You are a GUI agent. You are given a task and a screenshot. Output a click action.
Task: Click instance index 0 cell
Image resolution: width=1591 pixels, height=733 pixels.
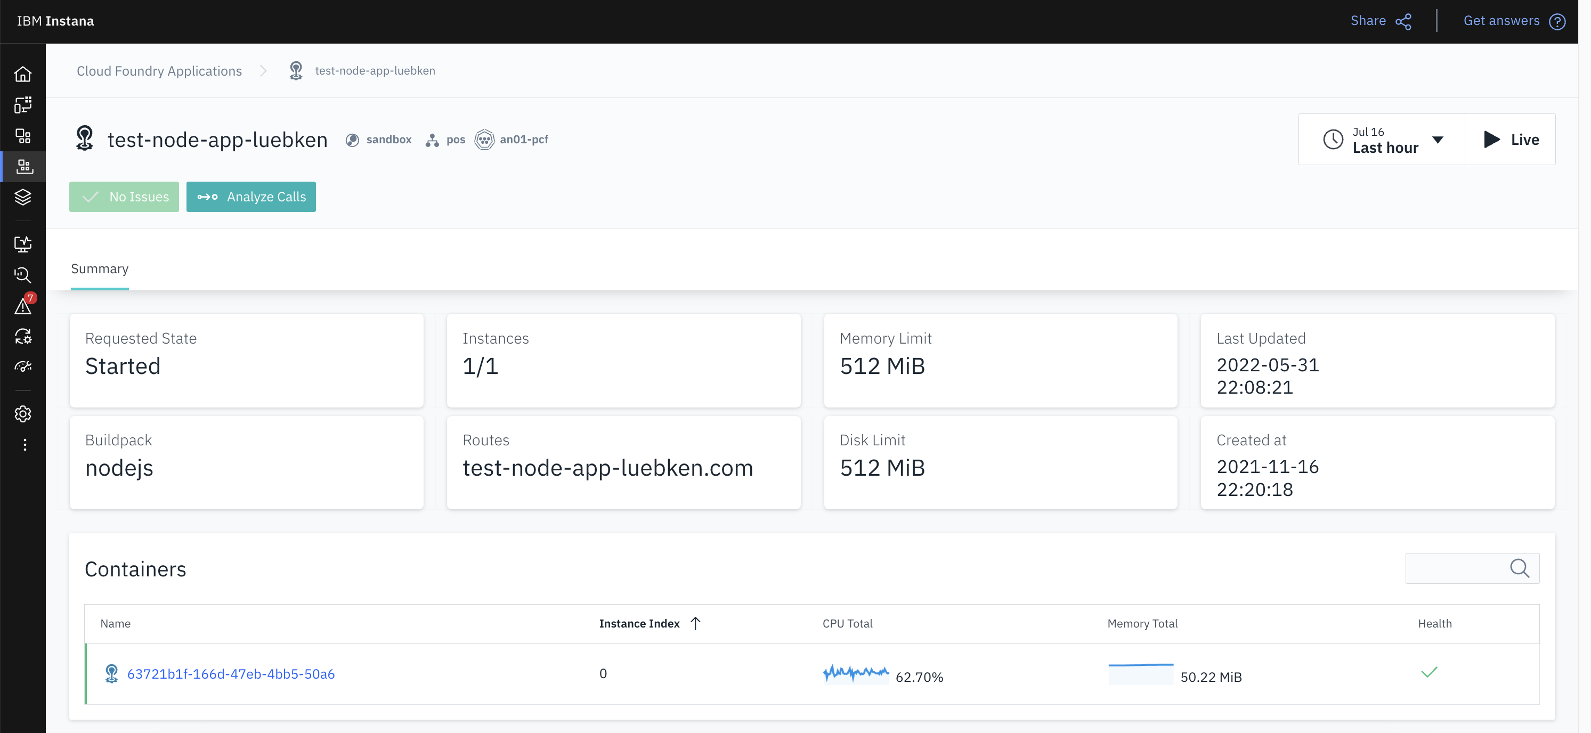tap(603, 674)
